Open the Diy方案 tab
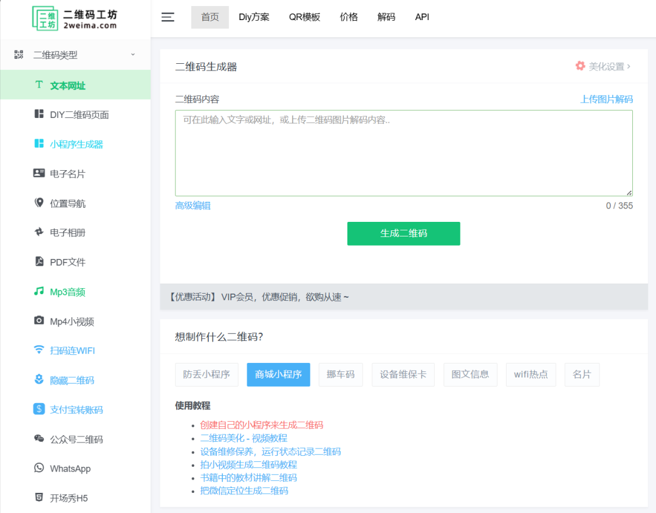656x513 pixels. (254, 17)
